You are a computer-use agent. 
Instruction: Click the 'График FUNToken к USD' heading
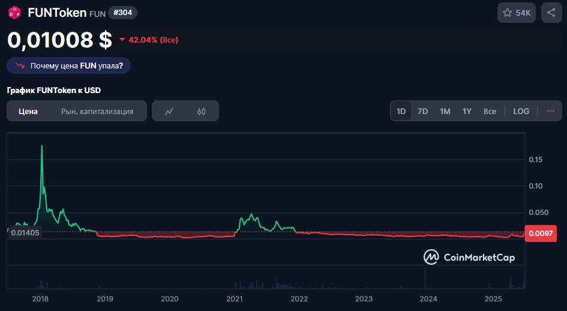(54, 90)
